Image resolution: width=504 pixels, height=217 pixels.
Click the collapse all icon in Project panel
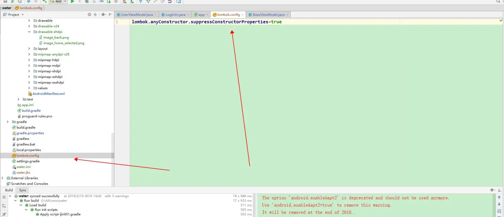point(95,14)
